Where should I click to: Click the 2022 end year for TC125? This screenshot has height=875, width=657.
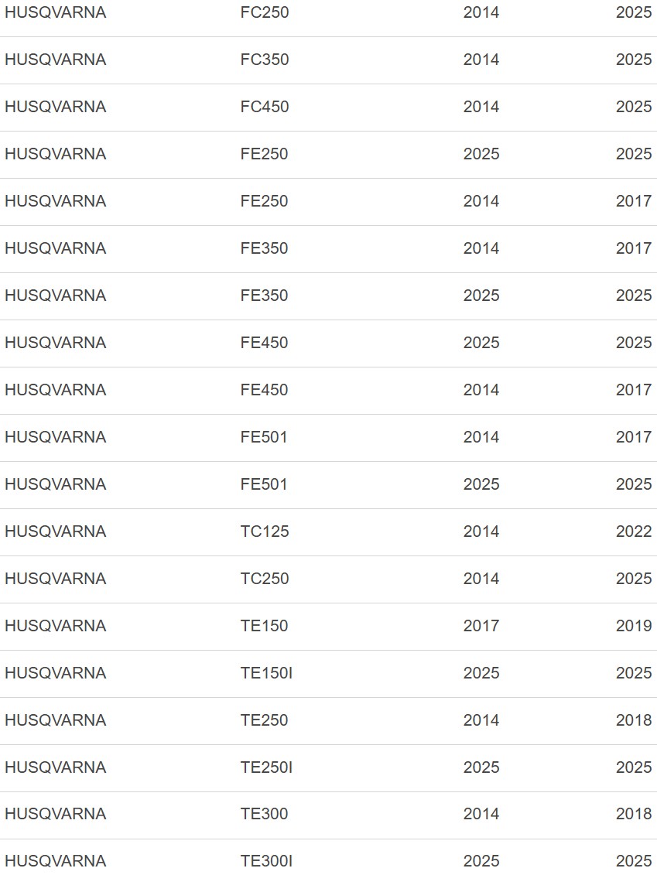[634, 532]
